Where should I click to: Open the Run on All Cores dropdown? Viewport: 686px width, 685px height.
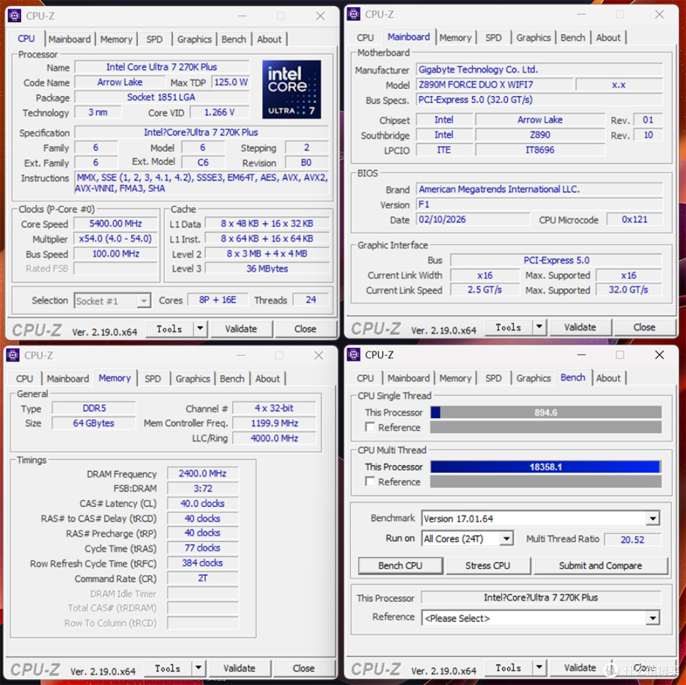tap(506, 538)
